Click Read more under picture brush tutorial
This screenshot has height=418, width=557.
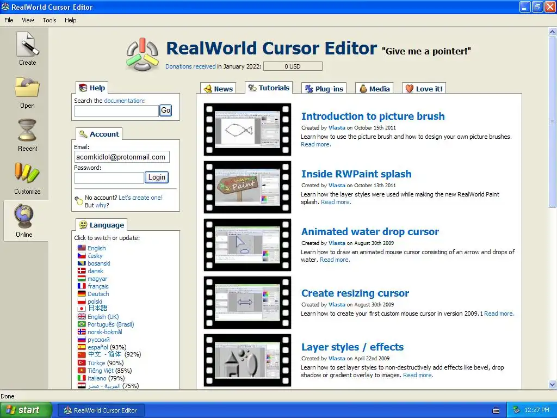tap(316, 144)
